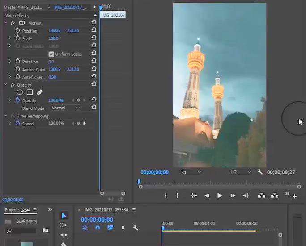This screenshot has width=306, height=246.
Task: Edit the Position X value 1300.5
Action: [x=55, y=30]
